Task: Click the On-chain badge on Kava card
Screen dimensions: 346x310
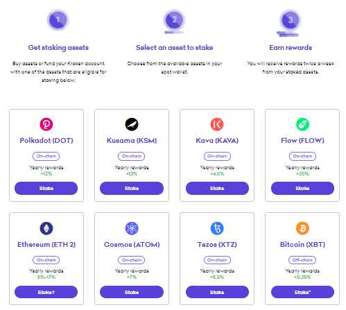Action: click(217, 156)
